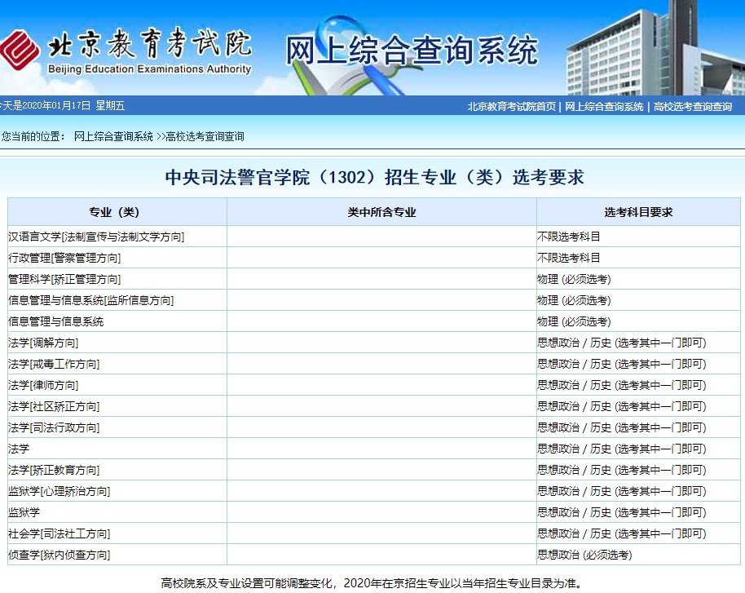Click the 类中所含专业 column header

381,212
